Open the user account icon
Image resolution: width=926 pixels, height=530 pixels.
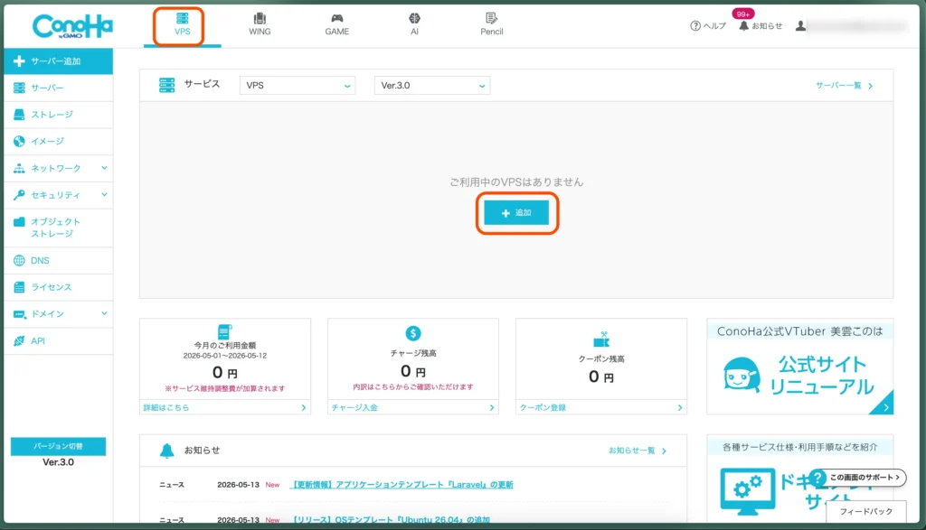pos(800,26)
